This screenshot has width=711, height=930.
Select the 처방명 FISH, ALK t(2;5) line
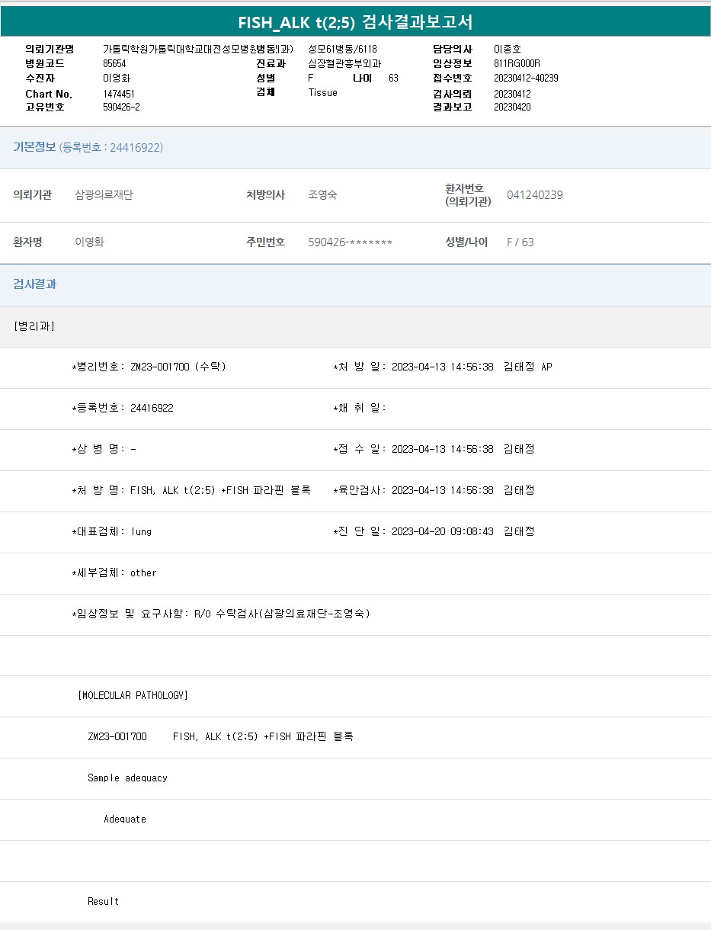tap(191, 490)
